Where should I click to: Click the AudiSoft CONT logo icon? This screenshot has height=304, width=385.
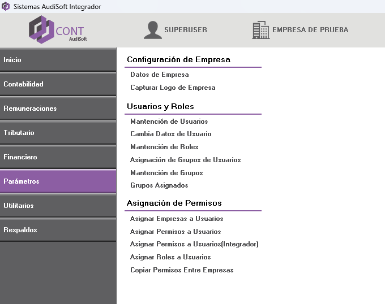41,29
